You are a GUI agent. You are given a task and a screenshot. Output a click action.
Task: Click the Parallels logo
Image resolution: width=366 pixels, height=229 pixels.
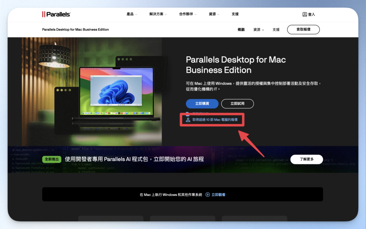56,14
